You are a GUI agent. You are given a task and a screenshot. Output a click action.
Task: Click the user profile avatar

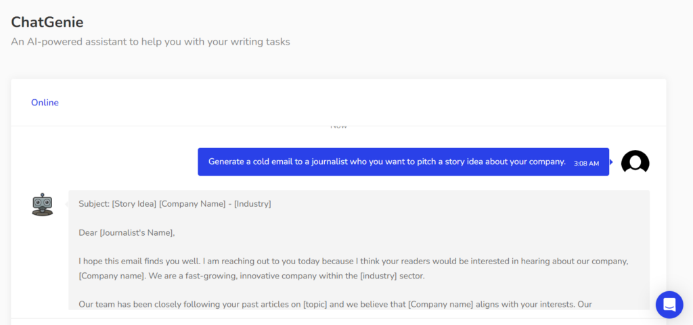[x=635, y=162]
